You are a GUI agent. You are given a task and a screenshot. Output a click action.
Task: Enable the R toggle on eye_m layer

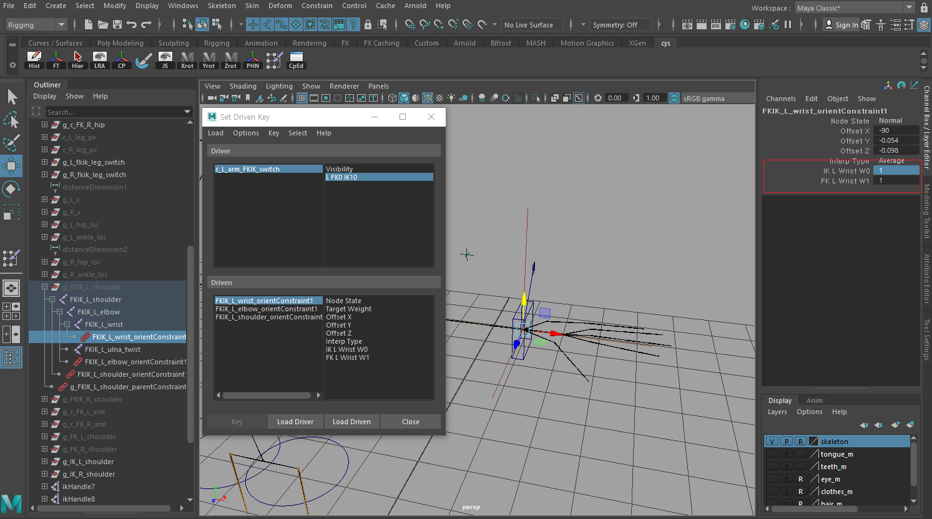[x=800, y=478]
